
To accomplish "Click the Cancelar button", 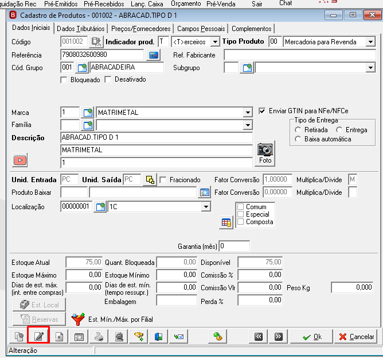I will point(357,337).
